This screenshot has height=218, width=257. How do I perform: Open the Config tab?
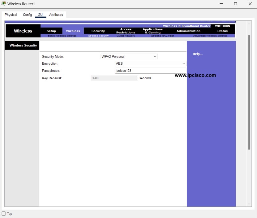pyautogui.click(x=28, y=15)
